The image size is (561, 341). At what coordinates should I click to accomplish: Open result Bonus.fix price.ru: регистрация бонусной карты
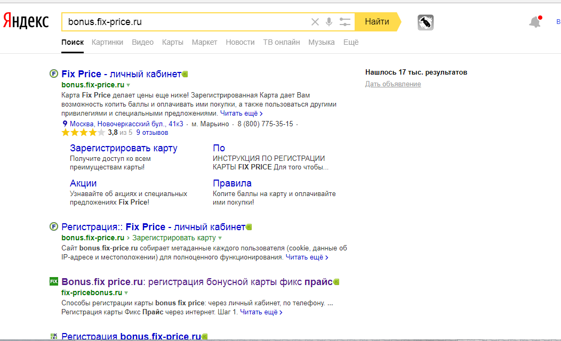pyautogui.click(x=197, y=282)
